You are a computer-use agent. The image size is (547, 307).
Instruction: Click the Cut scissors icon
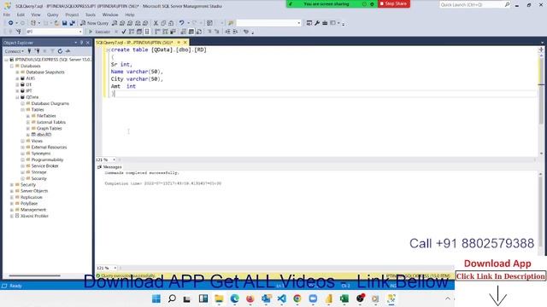156,23
